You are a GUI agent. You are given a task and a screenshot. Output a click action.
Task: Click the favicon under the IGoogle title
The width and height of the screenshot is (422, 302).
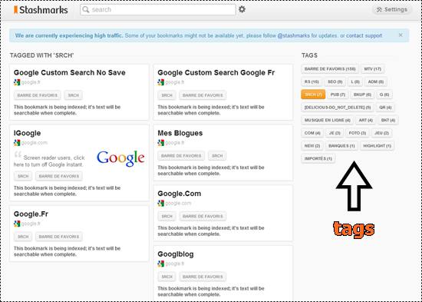[x=17, y=143]
